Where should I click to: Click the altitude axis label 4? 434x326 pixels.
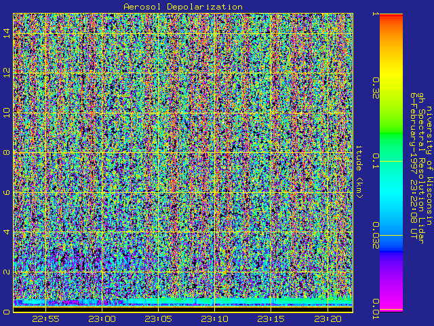[x=7, y=232]
